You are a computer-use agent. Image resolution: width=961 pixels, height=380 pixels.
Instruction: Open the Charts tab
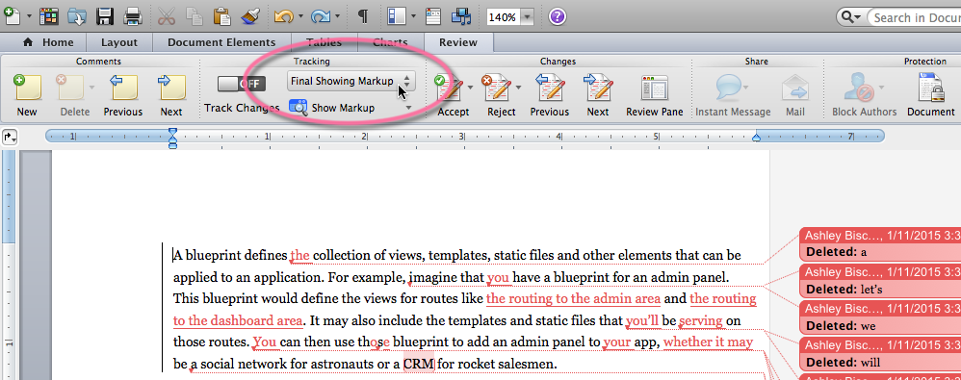pos(390,42)
